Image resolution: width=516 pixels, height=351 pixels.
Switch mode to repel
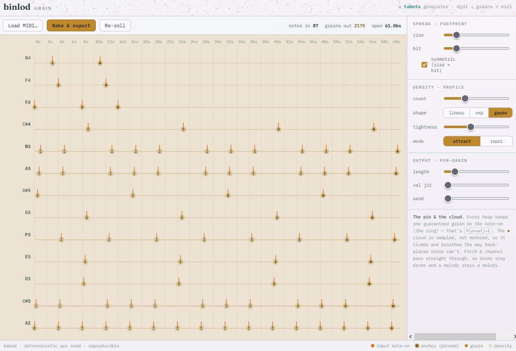pyautogui.click(x=496, y=141)
